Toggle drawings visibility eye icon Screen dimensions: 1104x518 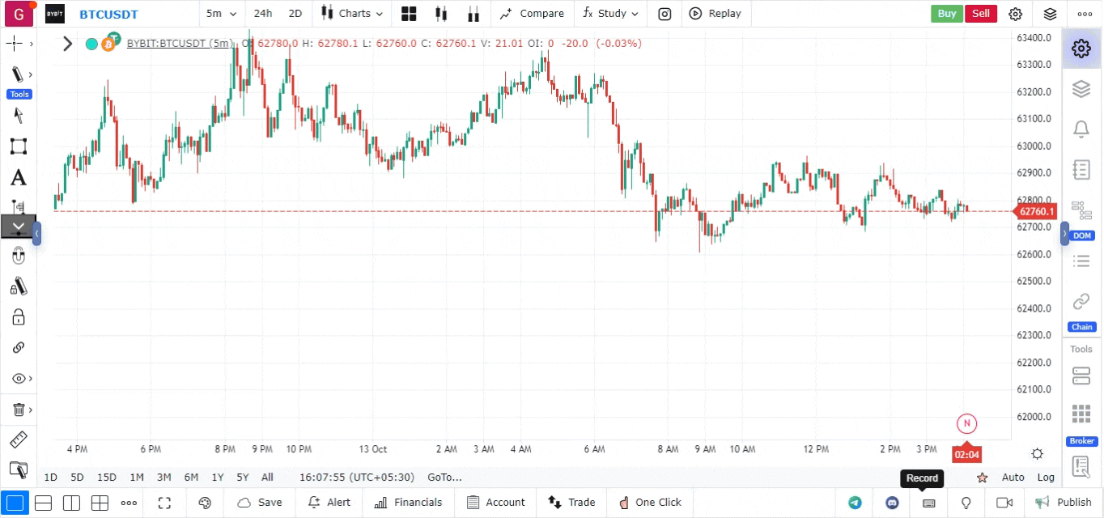[x=18, y=379]
